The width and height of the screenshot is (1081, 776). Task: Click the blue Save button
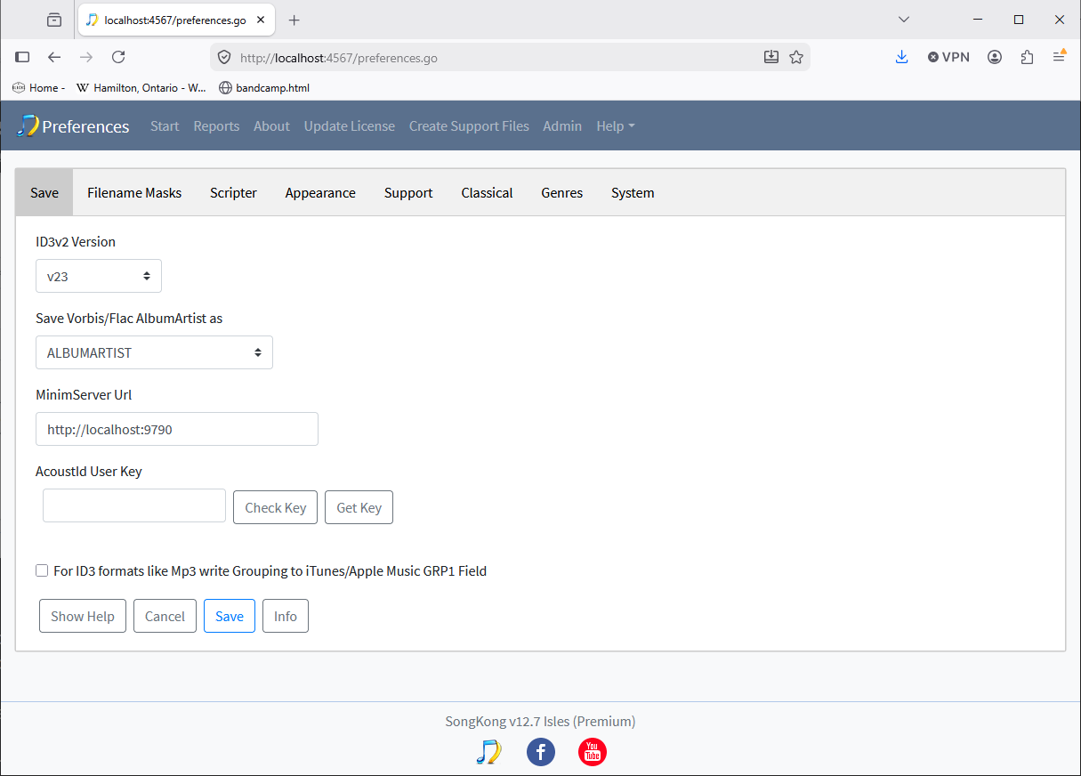tap(230, 616)
